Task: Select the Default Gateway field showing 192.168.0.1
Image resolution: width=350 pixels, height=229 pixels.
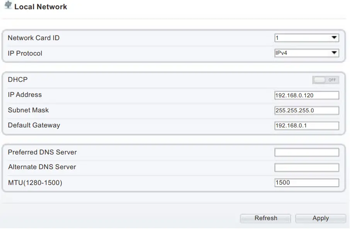Action: (x=306, y=125)
